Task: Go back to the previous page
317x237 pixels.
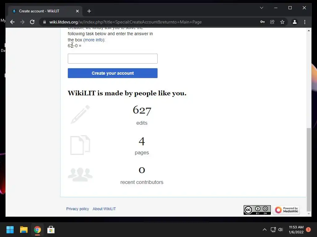Action: point(12,22)
